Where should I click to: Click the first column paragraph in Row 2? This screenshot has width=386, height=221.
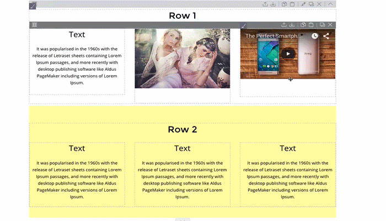point(77,180)
